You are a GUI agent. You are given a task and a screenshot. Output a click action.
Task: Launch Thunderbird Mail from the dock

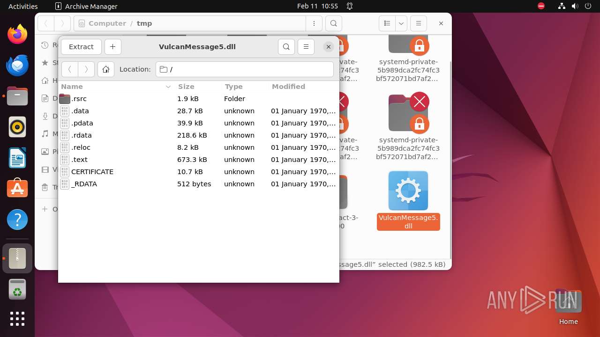17,65
